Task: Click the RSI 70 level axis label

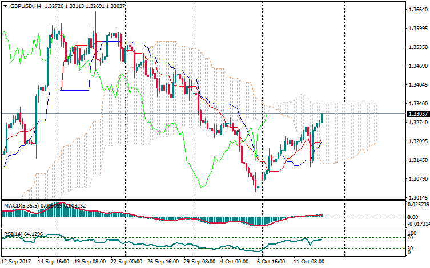Action: pos(411,238)
